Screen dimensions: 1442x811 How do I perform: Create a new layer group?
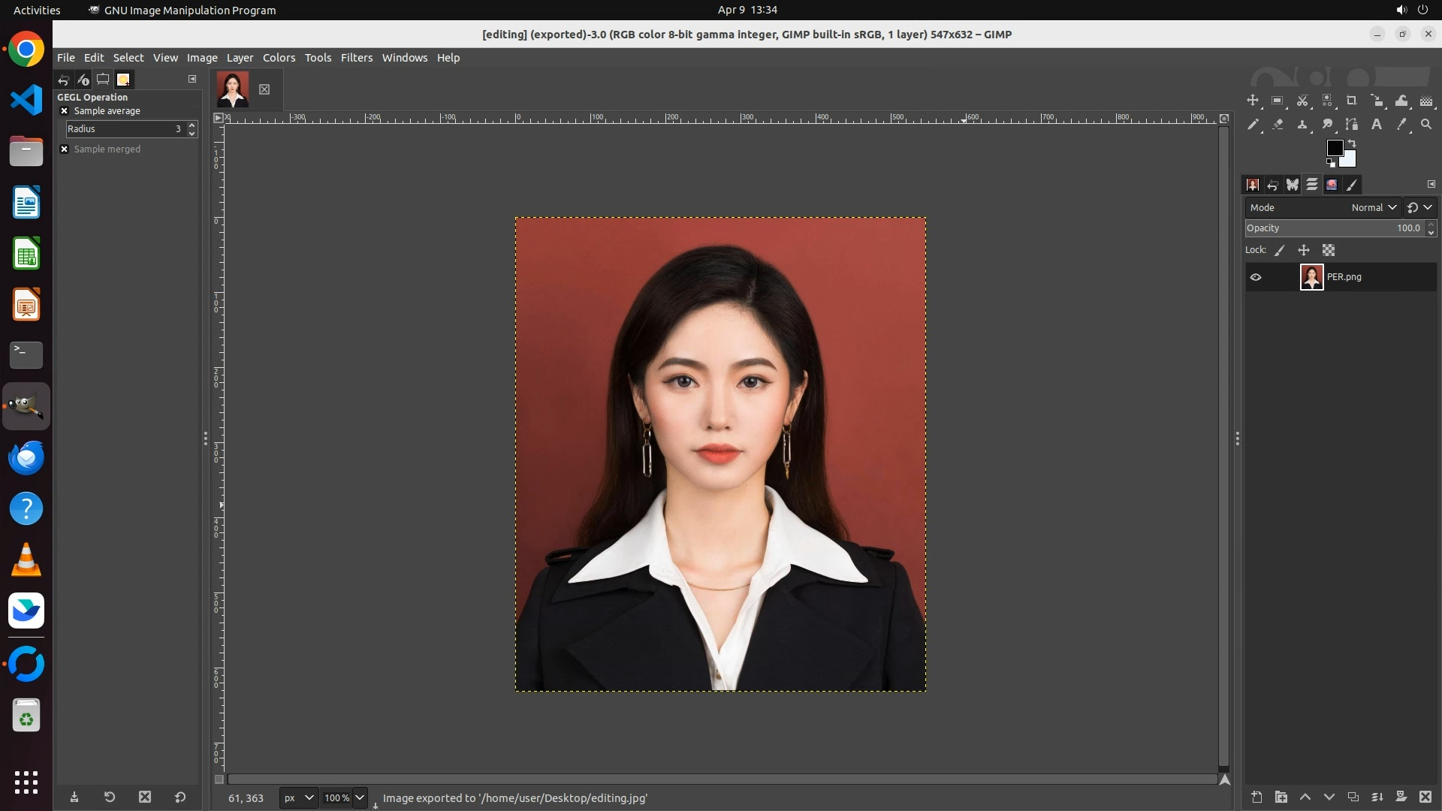coord(1281,797)
